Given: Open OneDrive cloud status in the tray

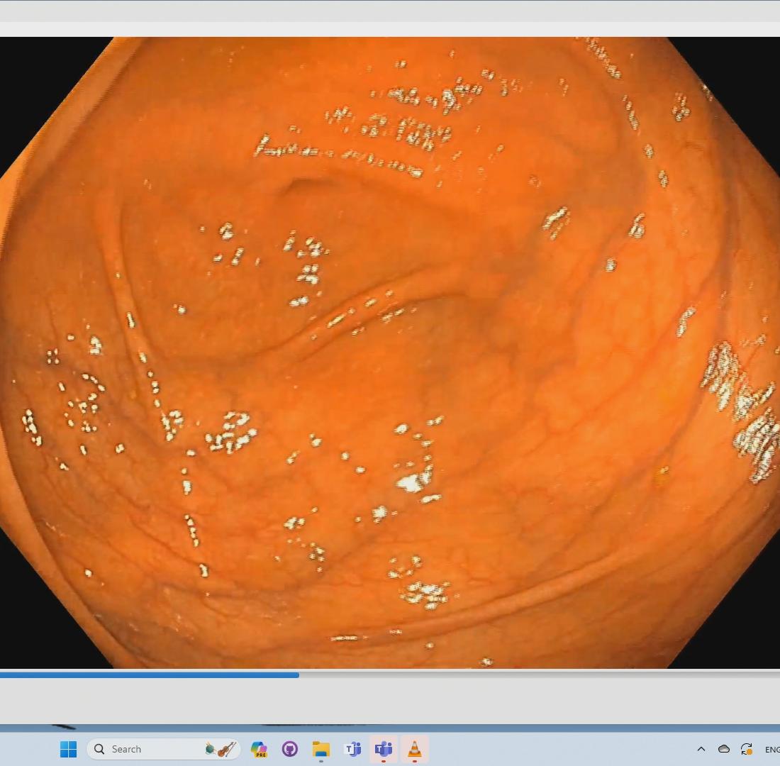Looking at the screenshot, I should (x=724, y=749).
